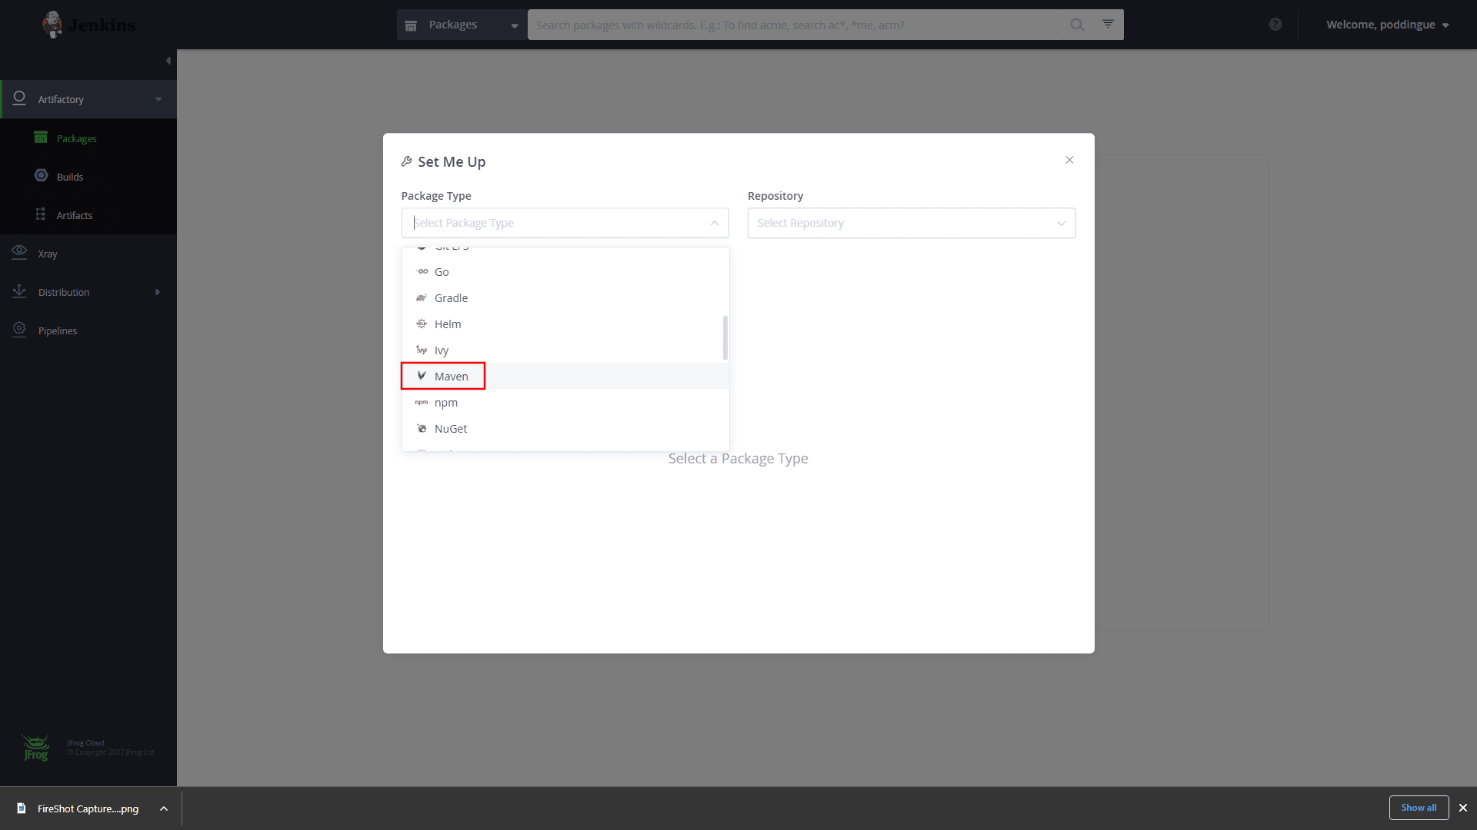Click the Select Package Type field
This screenshot has height=830, width=1477.
pyautogui.click(x=565, y=223)
